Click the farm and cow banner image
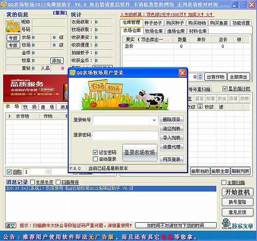This screenshot has height=241, width=257. 128,94
